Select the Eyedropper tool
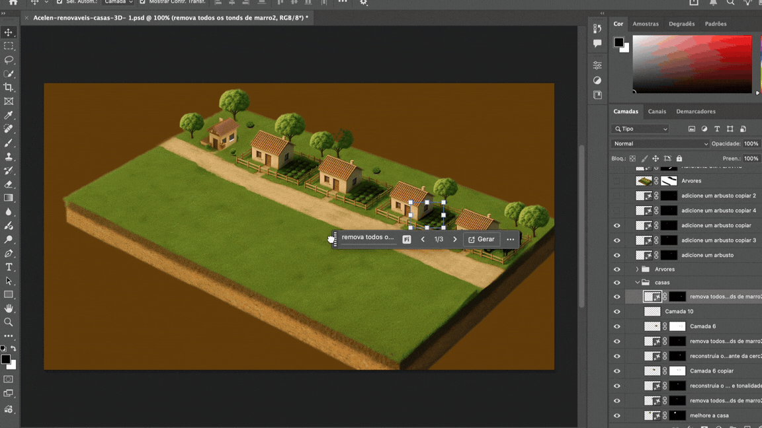 point(9,115)
